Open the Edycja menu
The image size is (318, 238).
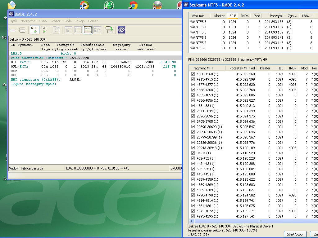[79, 21]
